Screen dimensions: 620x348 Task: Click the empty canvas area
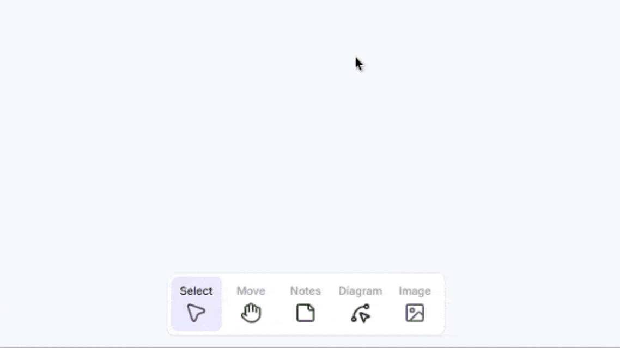click(x=310, y=134)
